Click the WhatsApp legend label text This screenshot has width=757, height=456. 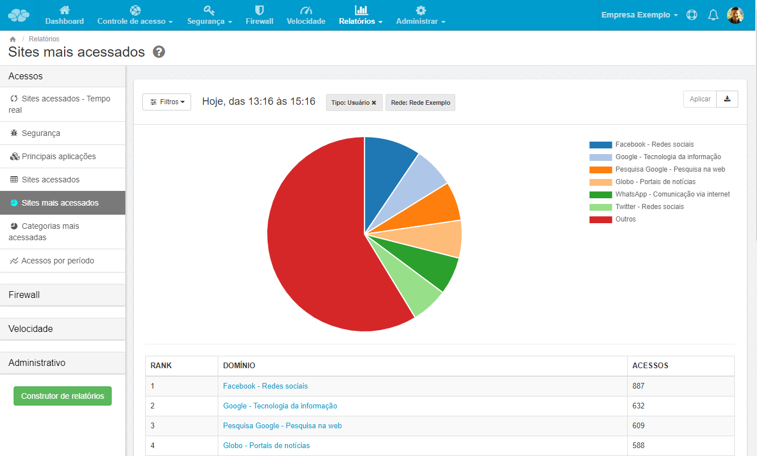673,194
